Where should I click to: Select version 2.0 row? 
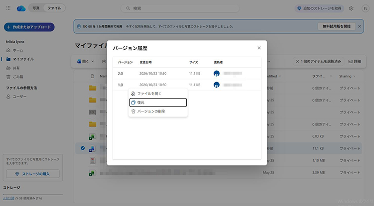coord(187,74)
